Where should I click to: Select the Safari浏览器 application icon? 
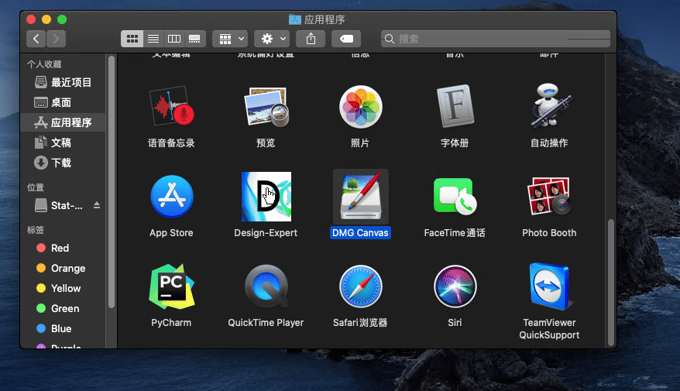coord(360,286)
